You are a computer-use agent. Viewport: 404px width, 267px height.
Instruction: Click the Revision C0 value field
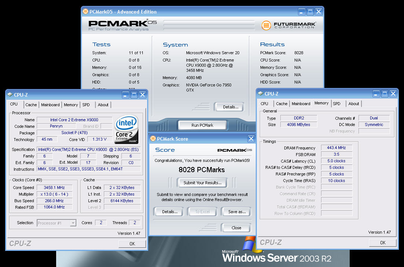pos(131,163)
